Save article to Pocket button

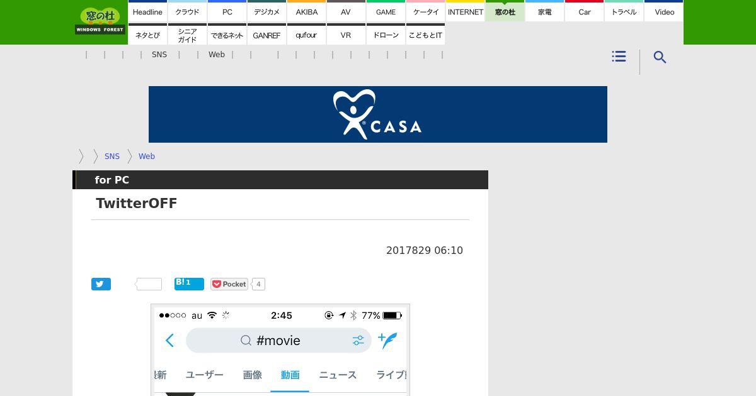coord(229,284)
